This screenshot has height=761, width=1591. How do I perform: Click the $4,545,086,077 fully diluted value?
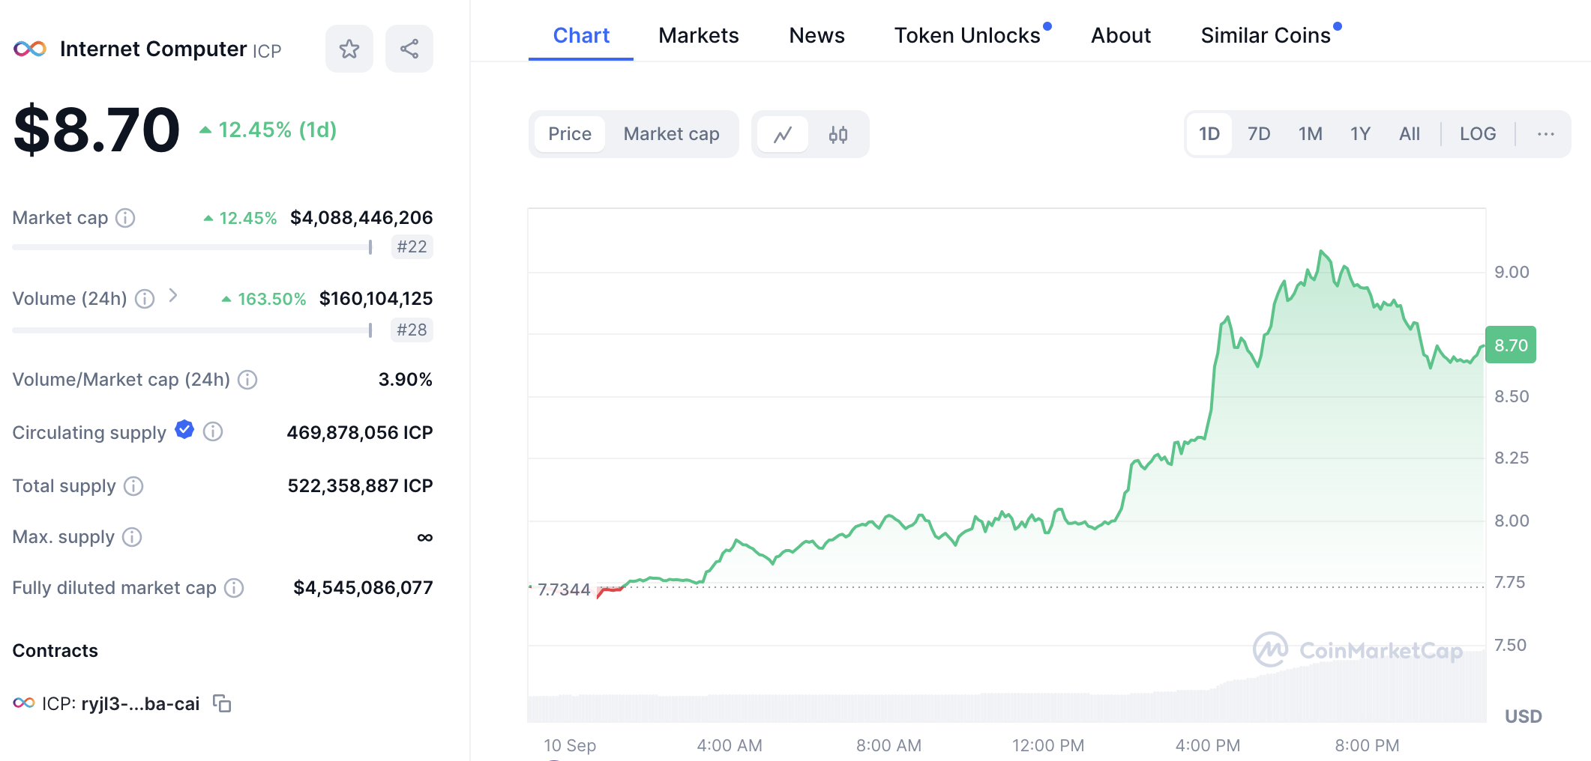(x=363, y=588)
